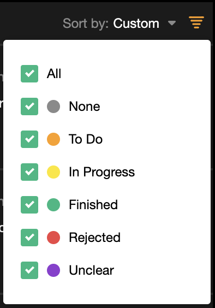Click the Sort by label
Image resolution: width=215 pixels, height=308 pixels.
coord(86,24)
